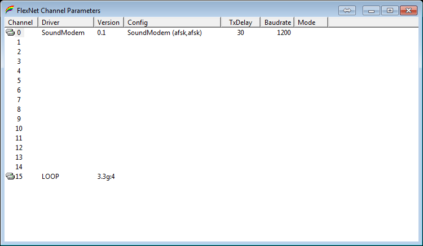Click the TxDelay value 30
The image size is (423, 246).
tap(241, 33)
